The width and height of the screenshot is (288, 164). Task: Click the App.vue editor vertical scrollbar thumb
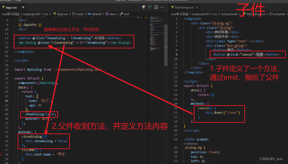tap(166, 45)
